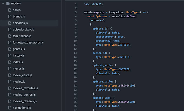Collapse the models folder chevron
Image resolution: width=184 pixels, height=111 pixels.
(3, 4)
